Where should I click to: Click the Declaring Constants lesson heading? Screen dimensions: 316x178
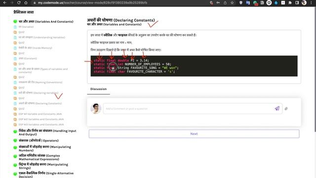[121, 20]
